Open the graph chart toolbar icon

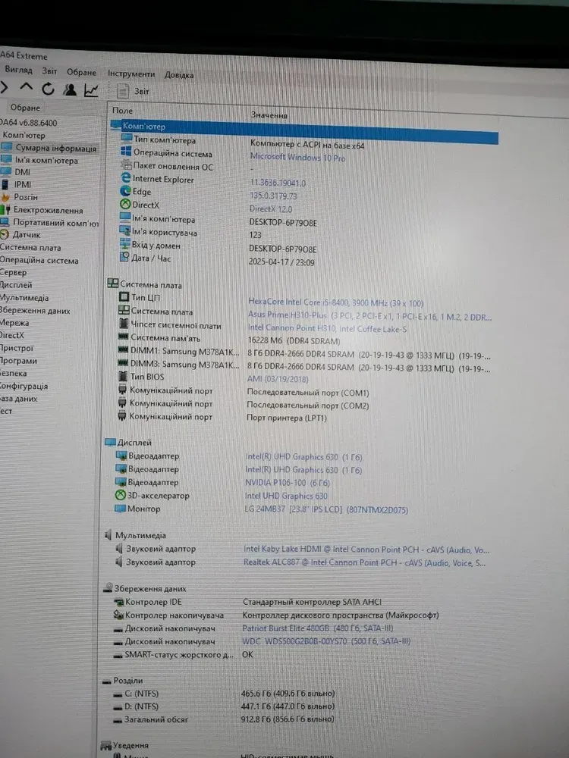[x=91, y=90]
